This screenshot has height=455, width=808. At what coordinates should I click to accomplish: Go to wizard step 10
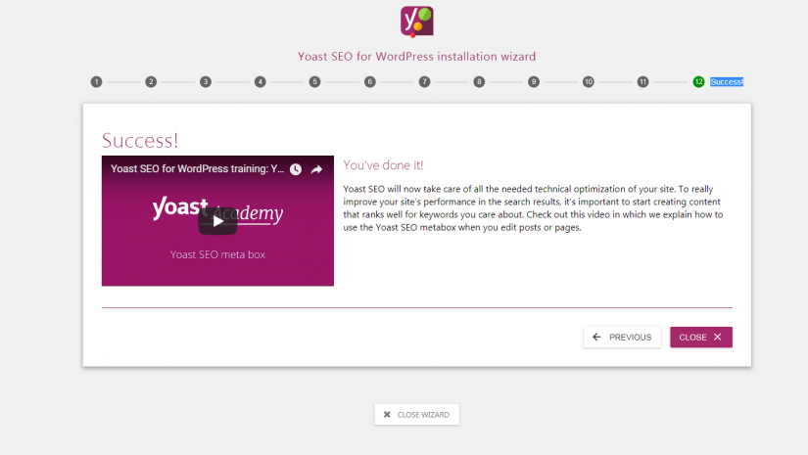click(x=589, y=82)
